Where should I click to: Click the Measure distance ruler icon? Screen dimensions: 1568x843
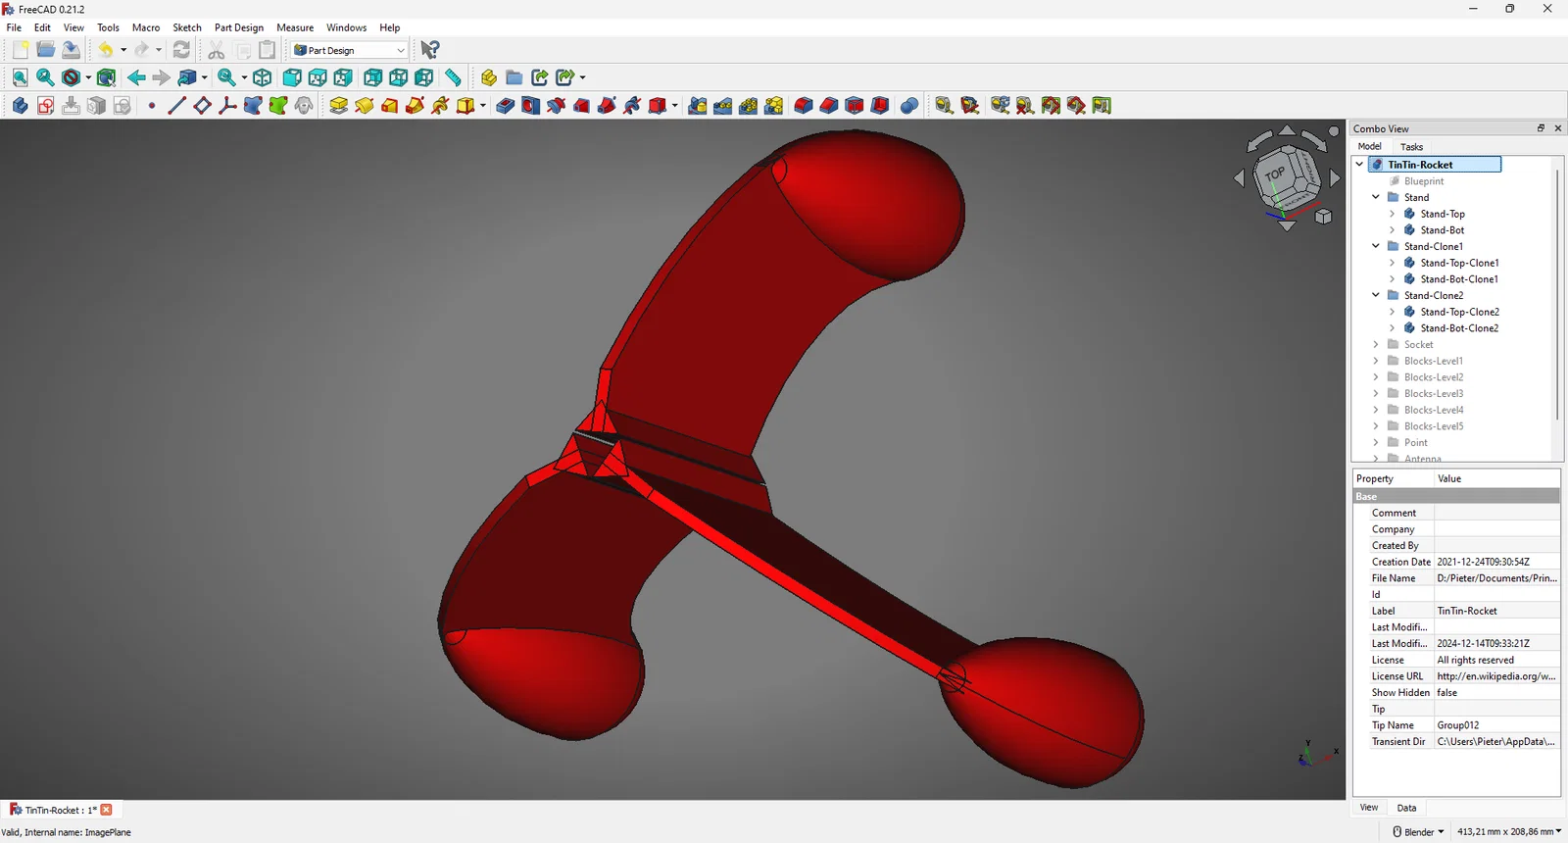click(453, 77)
